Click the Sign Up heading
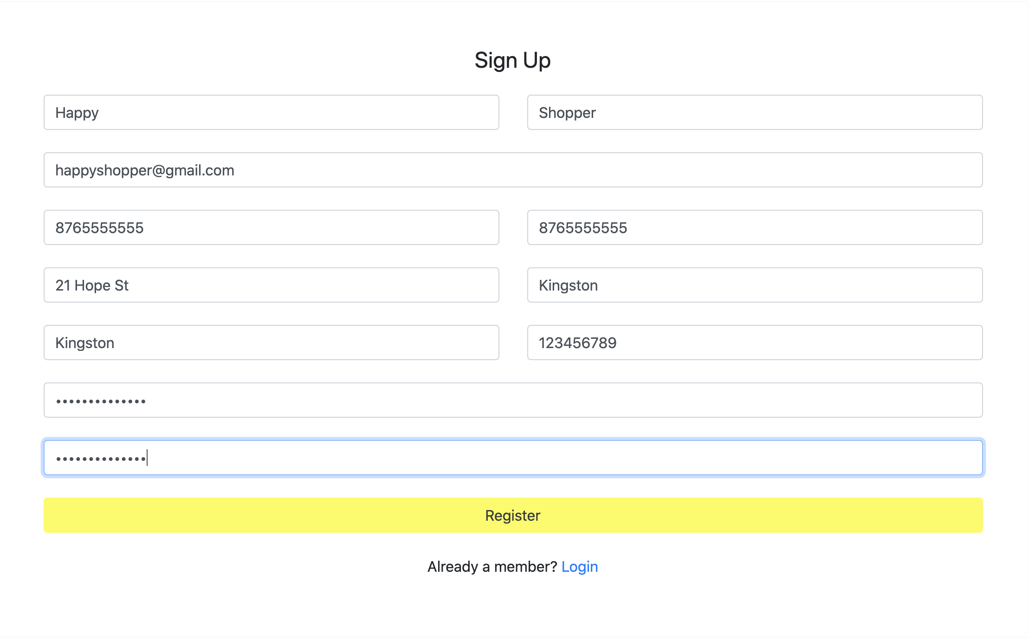 (x=512, y=60)
